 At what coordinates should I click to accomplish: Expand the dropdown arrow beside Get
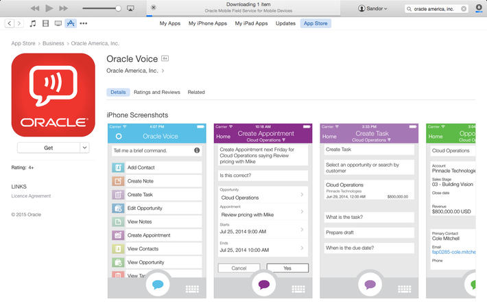tap(84, 148)
